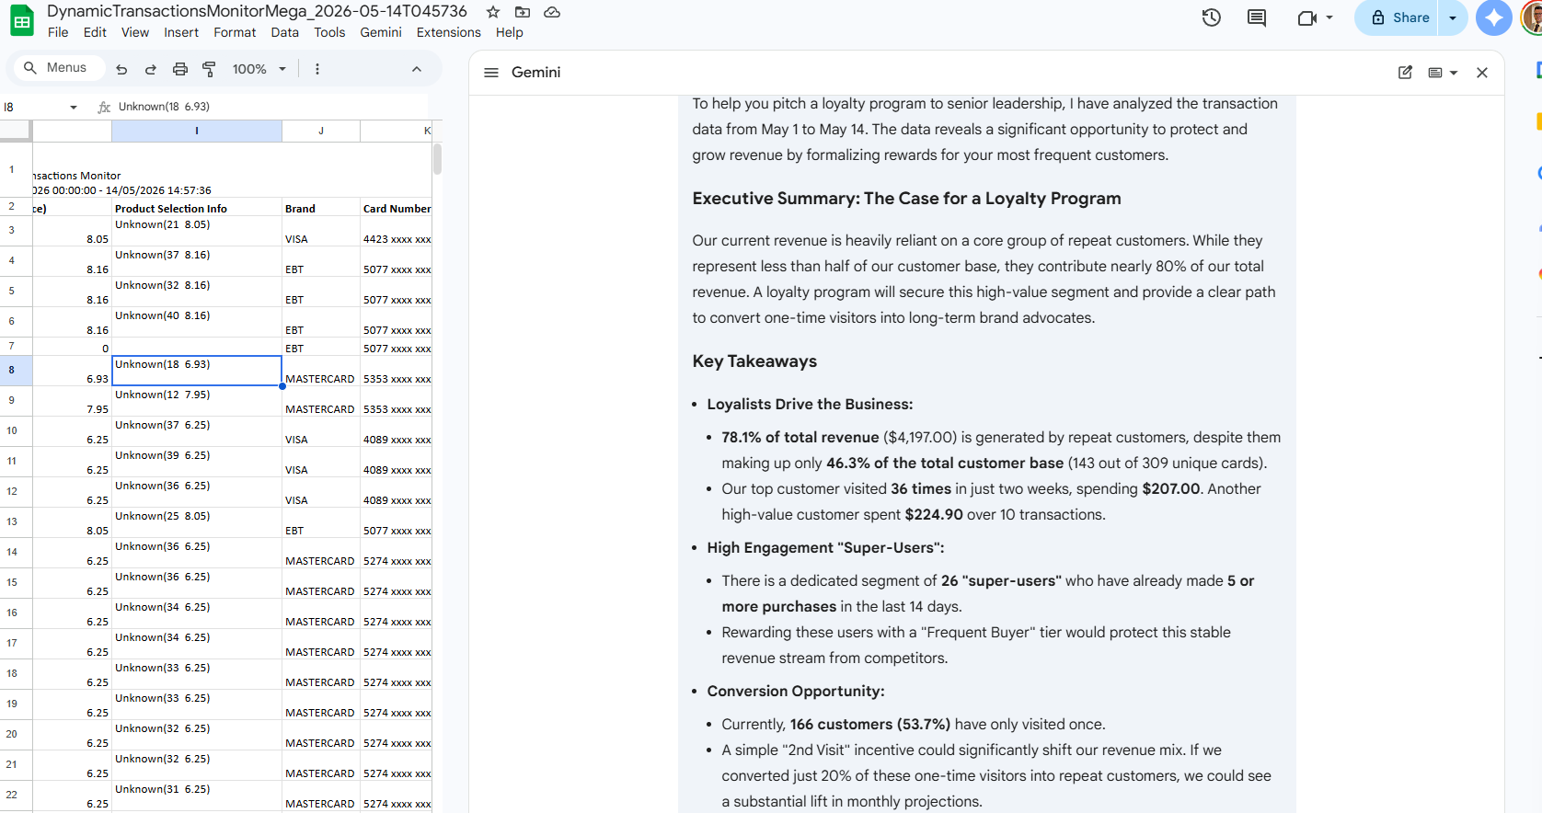The image size is (1542, 813).
Task: Open the Share options dropdown arrow
Action: pos(1453,17)
